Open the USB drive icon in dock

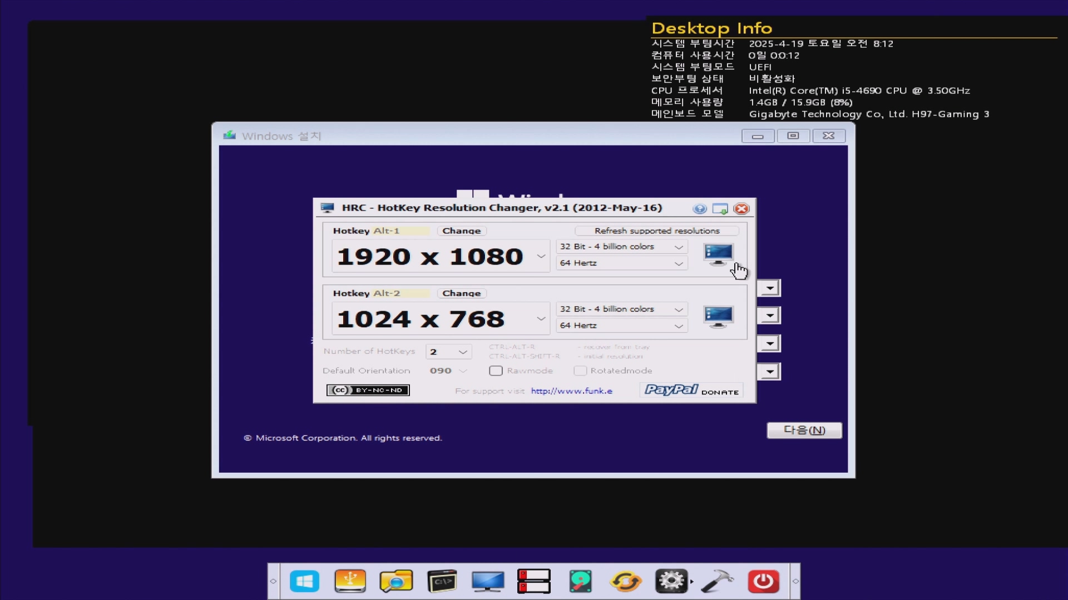tap(350, 581)
